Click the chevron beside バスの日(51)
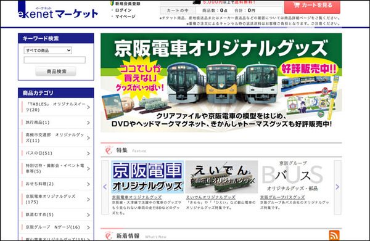Viewport: 370px width, 241px height. (x=88, y=153)
